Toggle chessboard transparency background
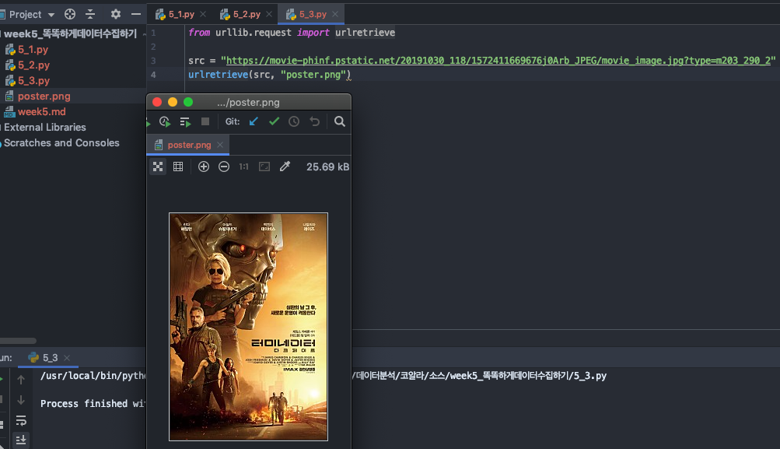780x449 pixels. [x=158, y=167]
